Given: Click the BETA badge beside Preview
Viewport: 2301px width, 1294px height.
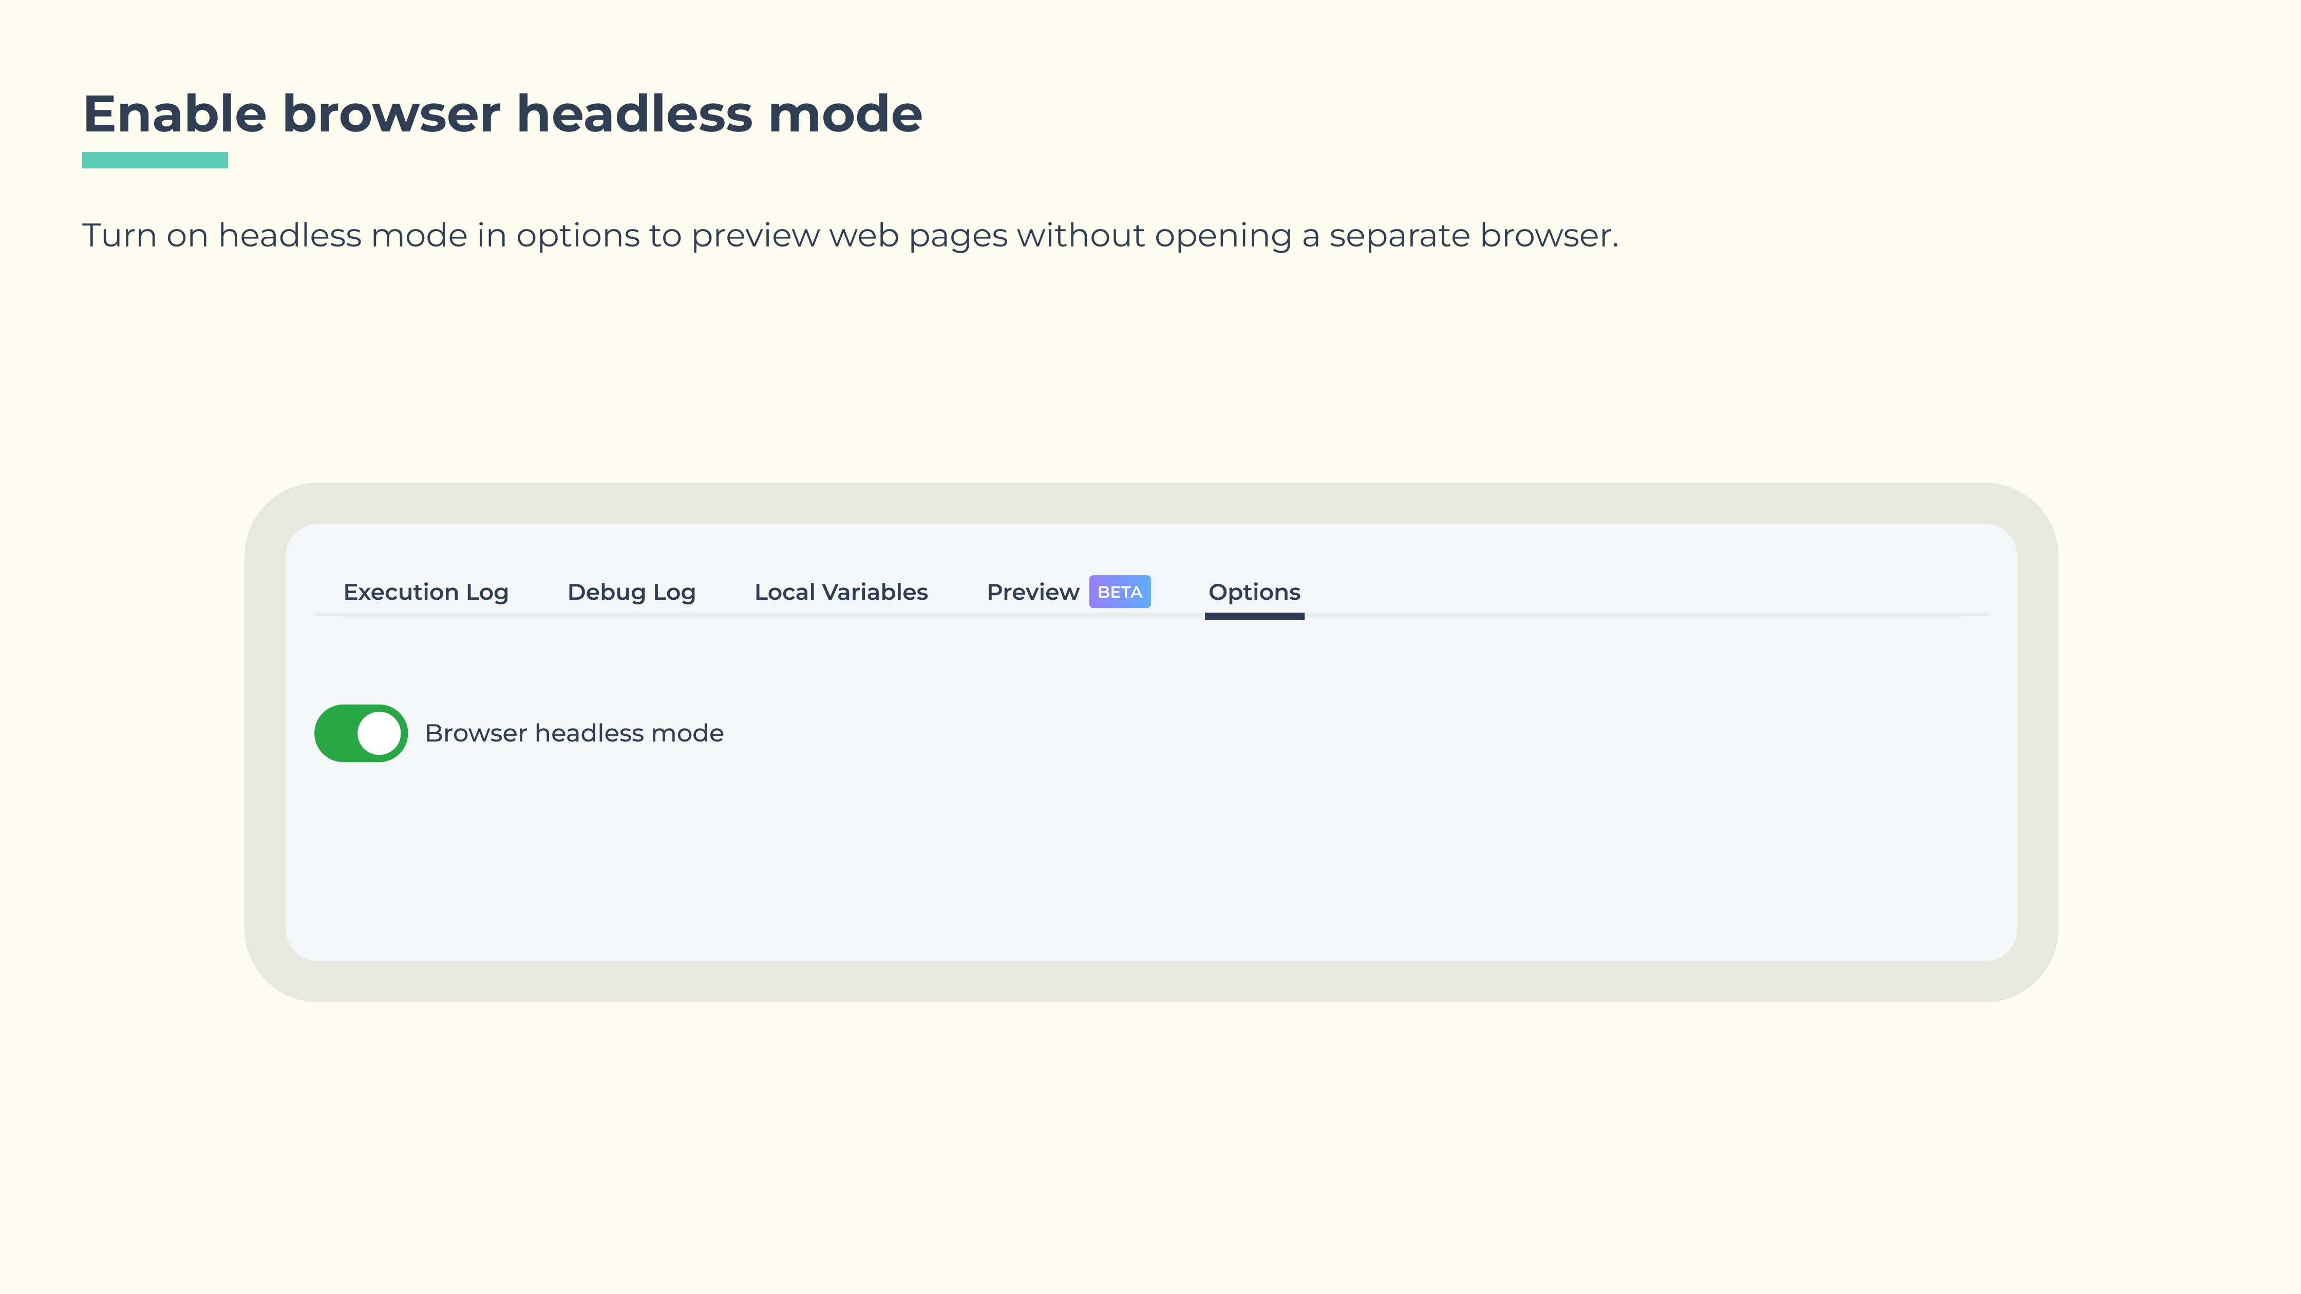Looking at the screenshot, I should click(1119, 592).
